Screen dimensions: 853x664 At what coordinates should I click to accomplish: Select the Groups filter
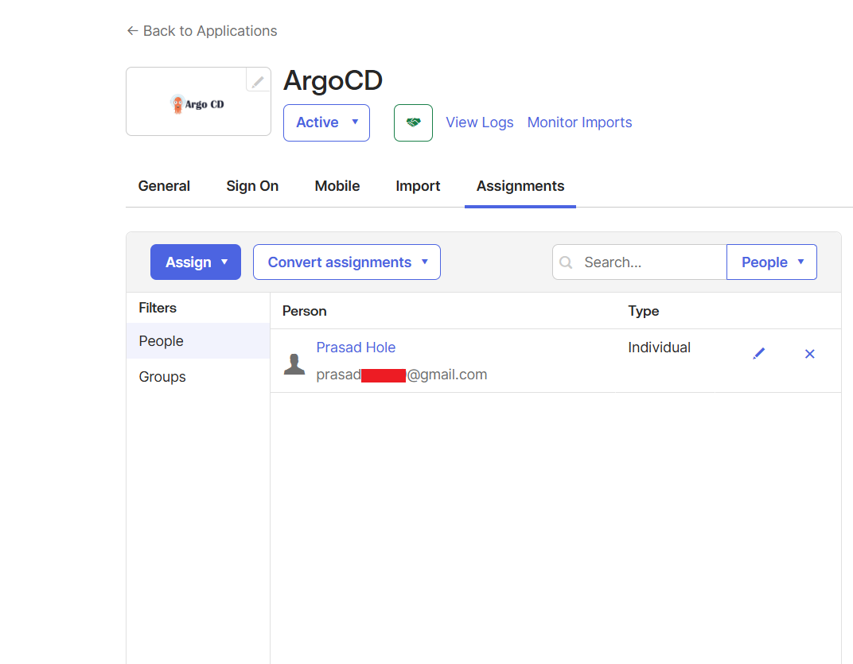[162, 377]
